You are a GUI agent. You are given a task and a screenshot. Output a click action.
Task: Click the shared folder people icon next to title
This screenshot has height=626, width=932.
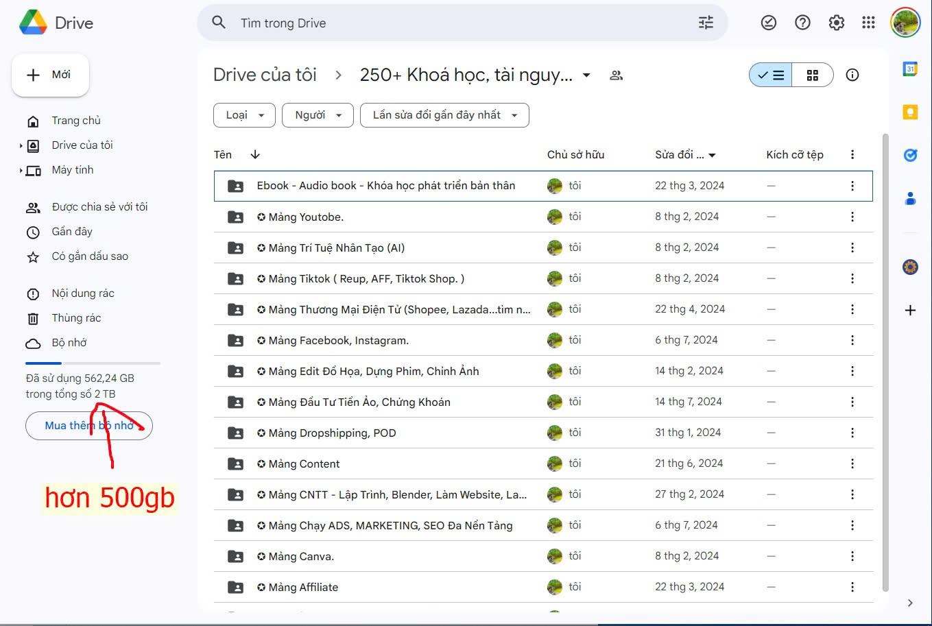click(x=616, y=75)
